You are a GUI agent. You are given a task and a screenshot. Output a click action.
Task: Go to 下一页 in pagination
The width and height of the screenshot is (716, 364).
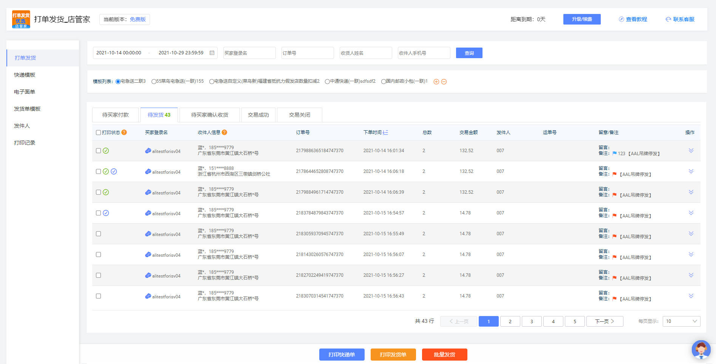click(x=605, y=321)
